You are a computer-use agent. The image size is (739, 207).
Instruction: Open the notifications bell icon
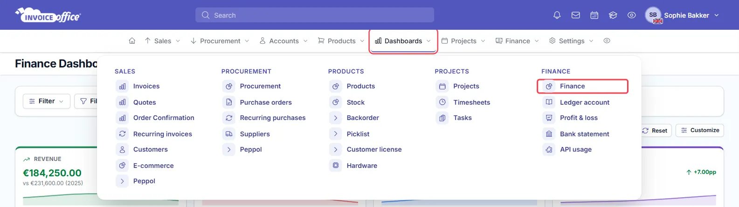point(557,15)
